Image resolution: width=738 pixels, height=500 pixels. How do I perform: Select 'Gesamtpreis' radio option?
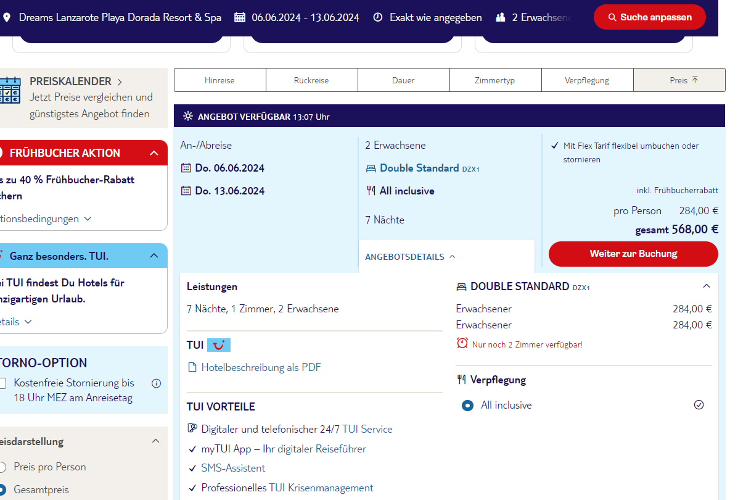click(2, 490)
